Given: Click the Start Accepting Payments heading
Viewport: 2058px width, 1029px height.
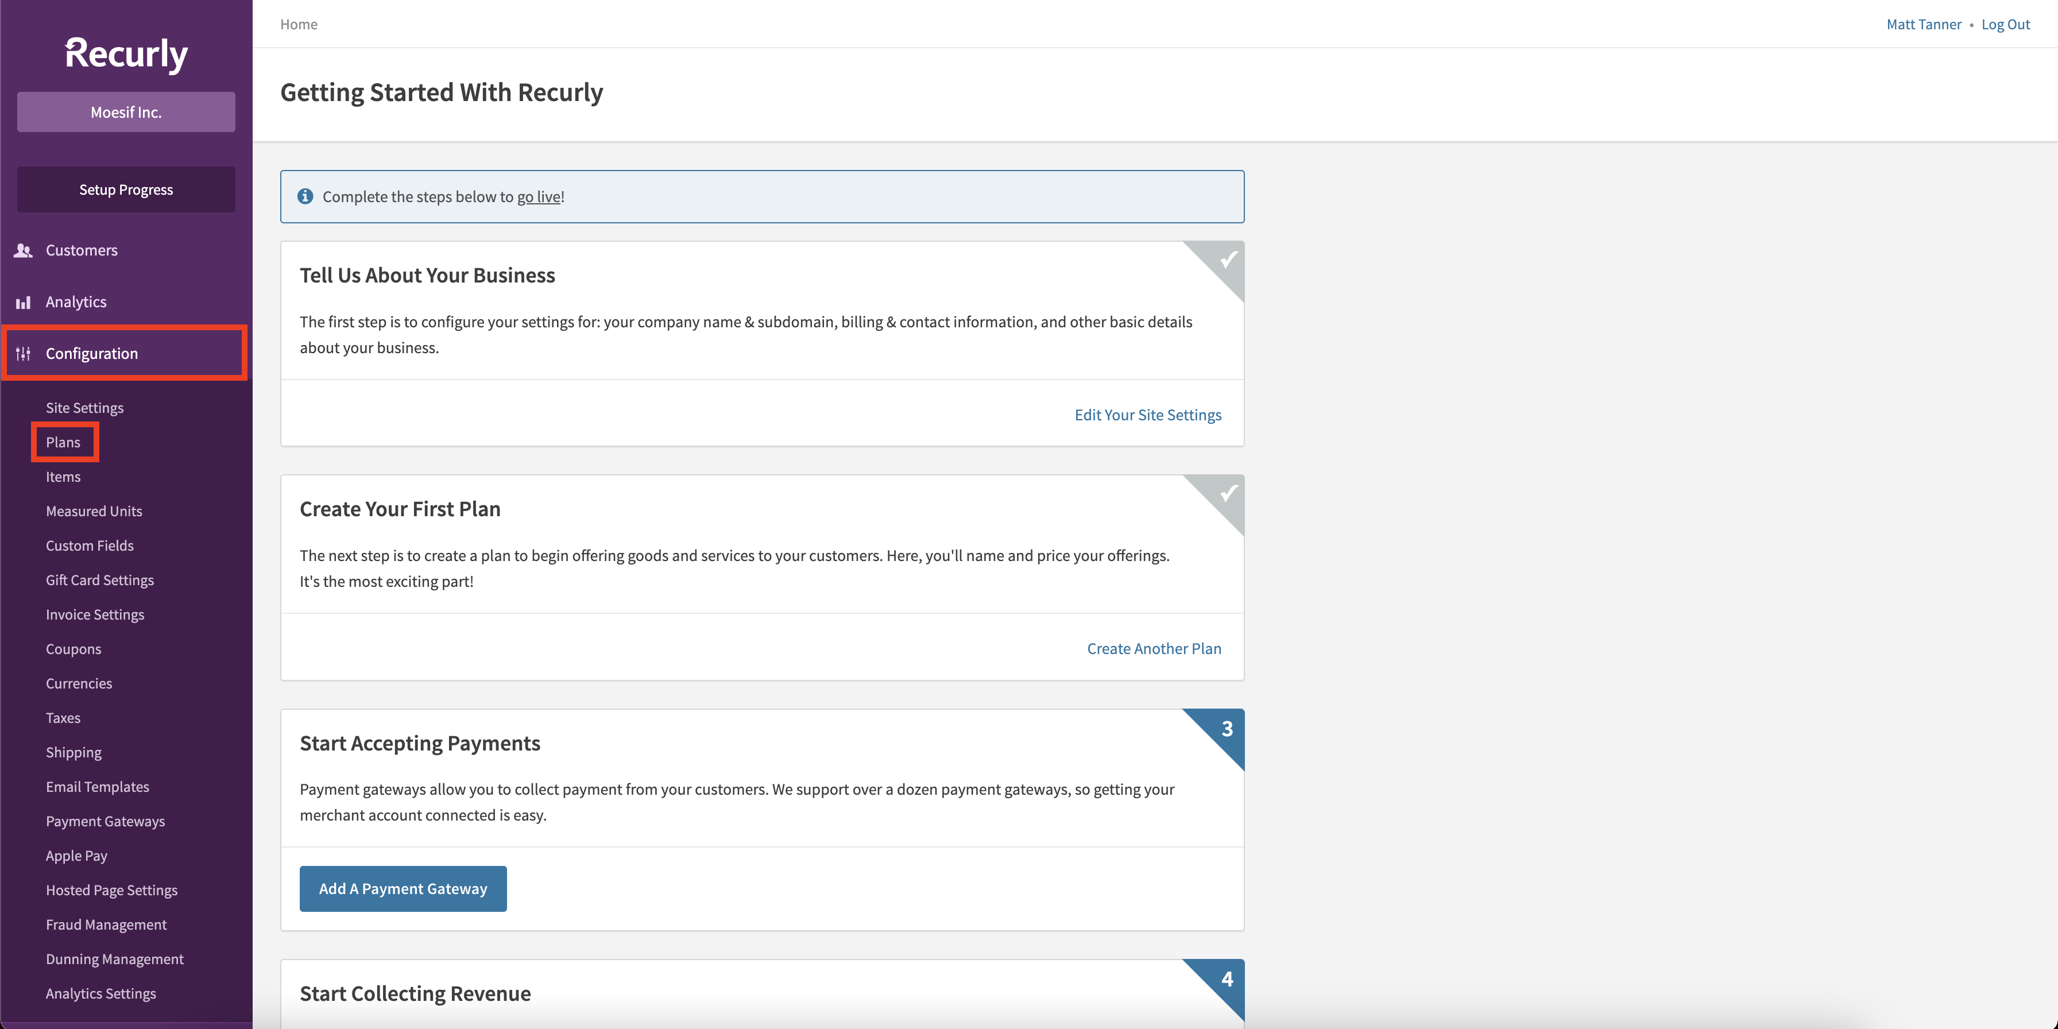Looking at the screenshot, I should coord(420,744).
